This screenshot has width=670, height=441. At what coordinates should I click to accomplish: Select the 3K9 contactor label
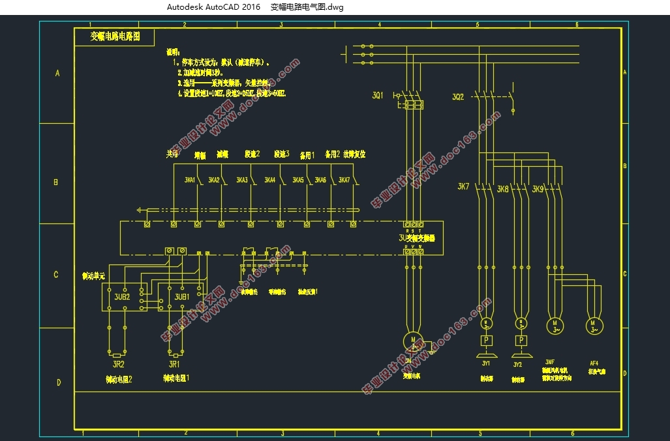click(538, 188)
